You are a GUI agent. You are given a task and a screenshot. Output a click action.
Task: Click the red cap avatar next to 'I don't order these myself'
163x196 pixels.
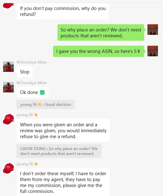8,168
